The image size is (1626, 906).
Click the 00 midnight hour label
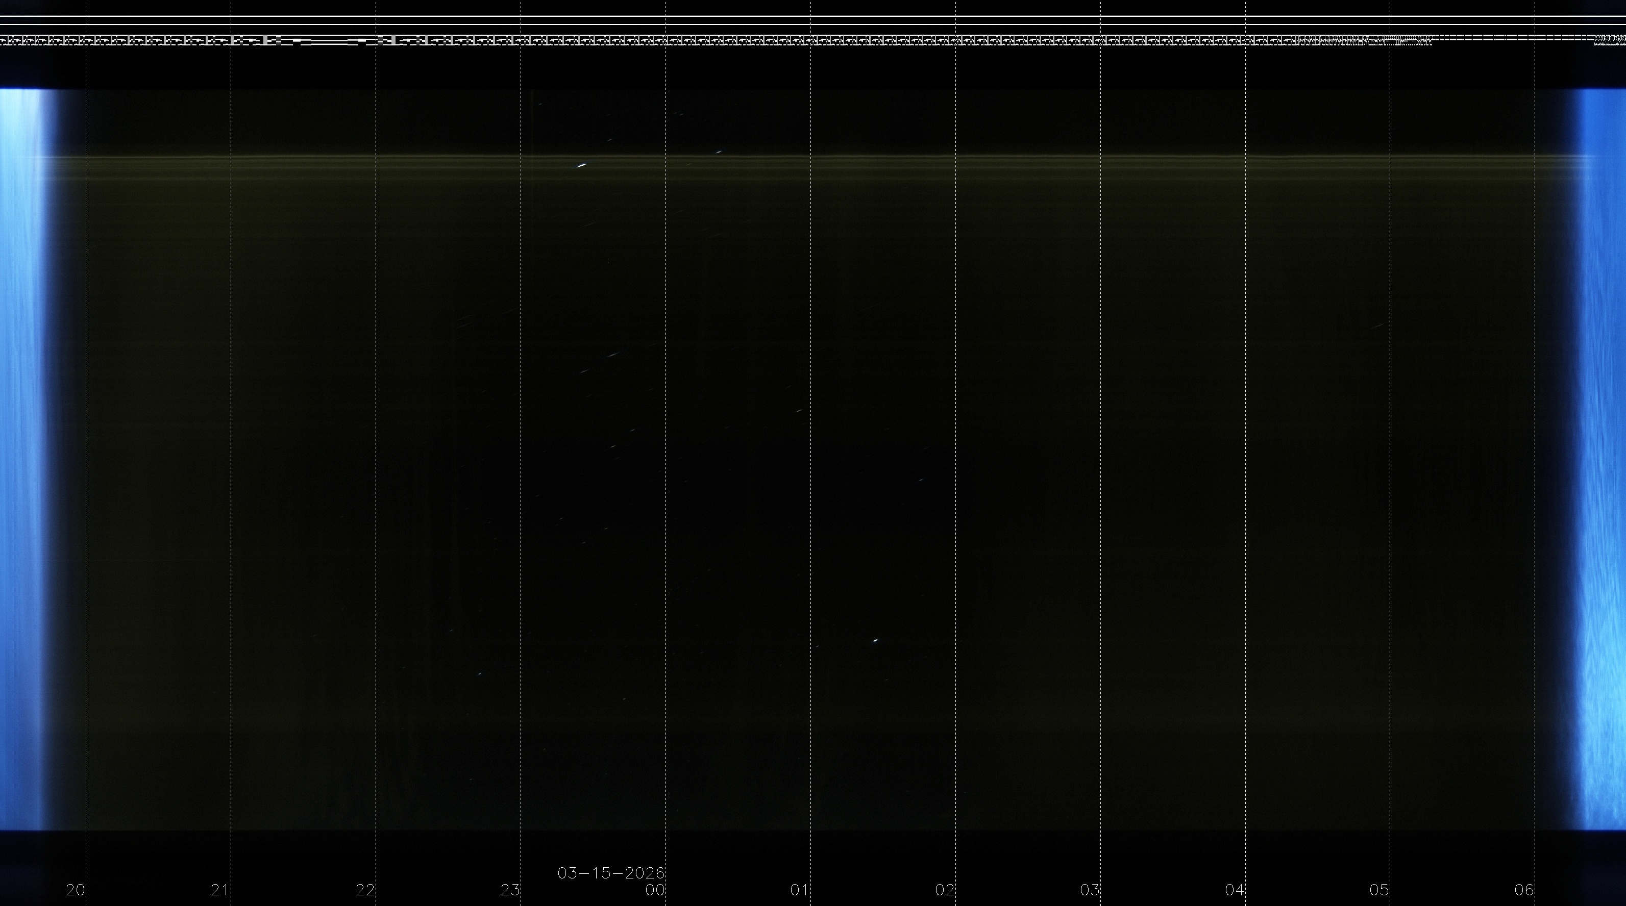(x=655, y=890)
